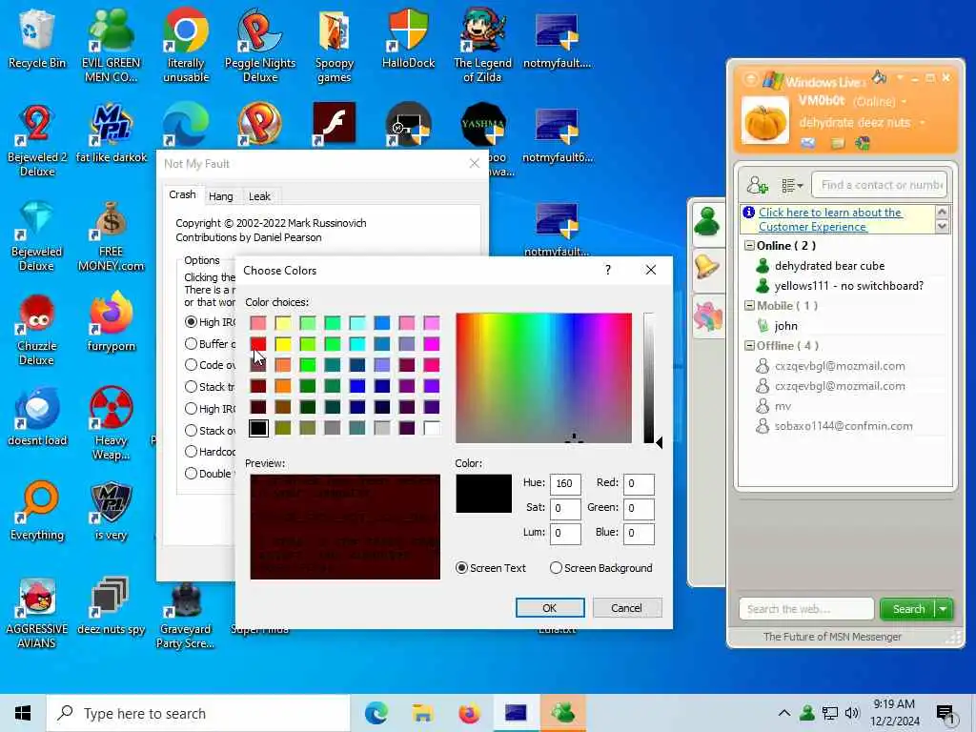976x732 pixels.
Task: Select the Spoopy games folder icon
Action: click(x=335, y=45)
